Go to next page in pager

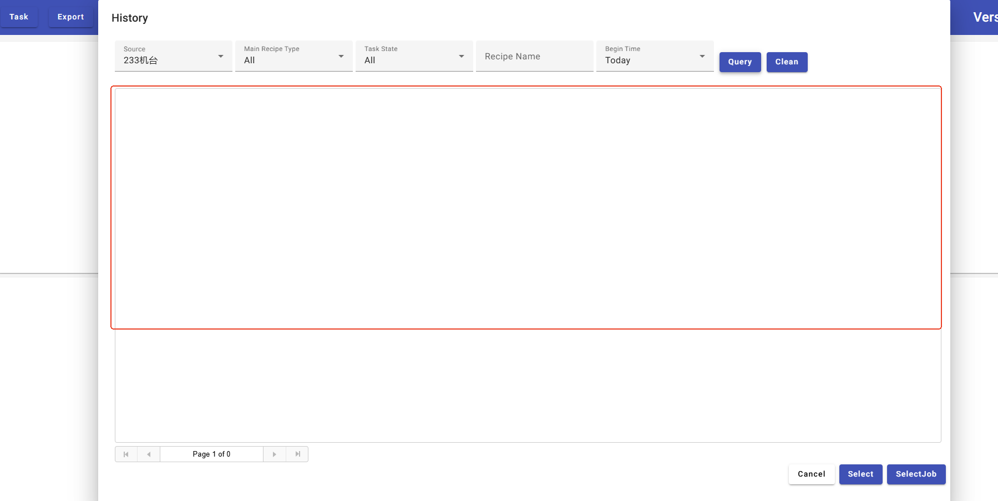274,454
